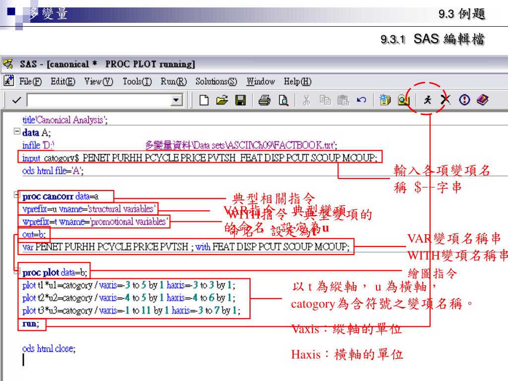The height and width of the screenshot is (381, 508).
Task: Click the plot t1*u1=catogory line
Action: point(128,285)
